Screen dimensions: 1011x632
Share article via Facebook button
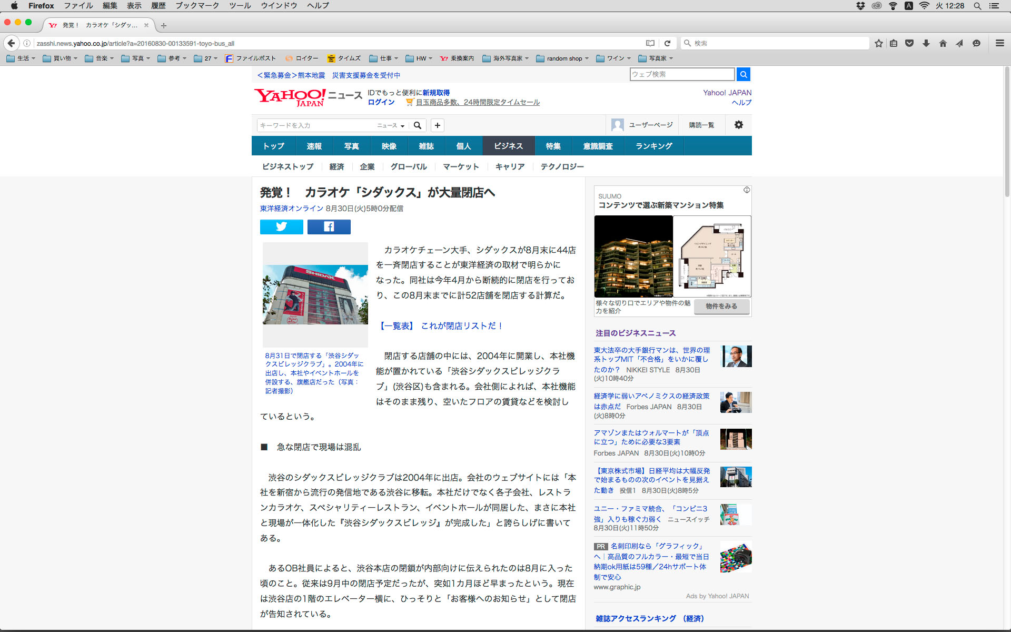click(x=329, y=226)
